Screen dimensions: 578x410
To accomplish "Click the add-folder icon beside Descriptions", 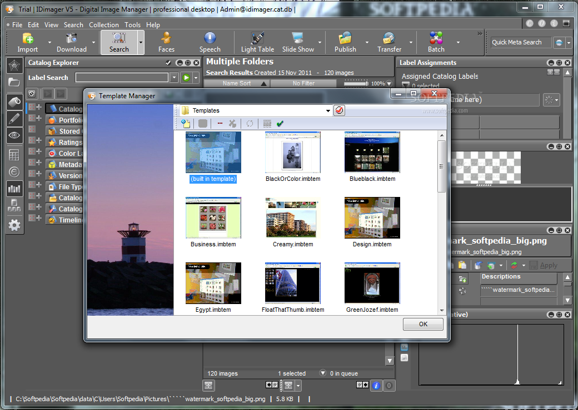I will pyautogui.click(x=462, y=279).
